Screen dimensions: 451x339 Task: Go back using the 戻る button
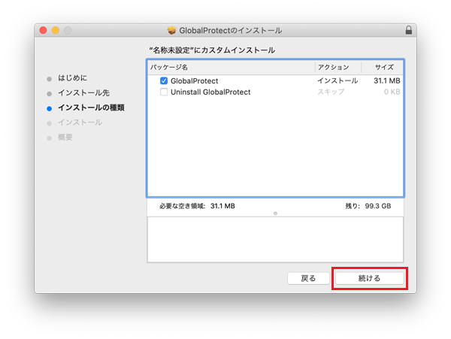pos(308,278)
